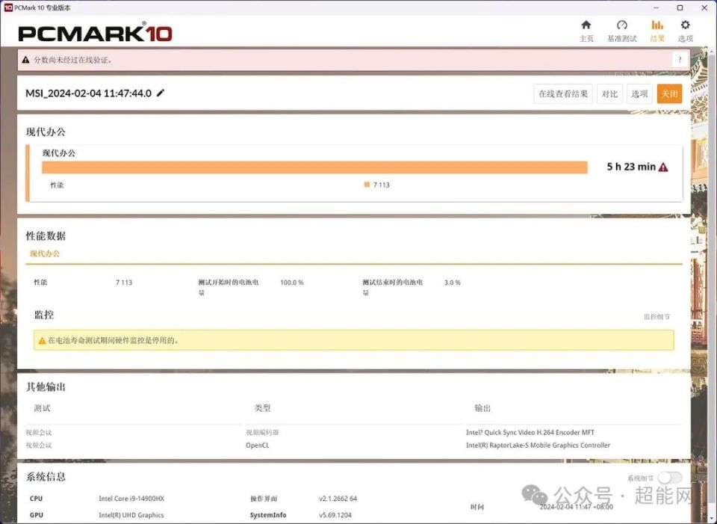Click the help question mark in the pink banner
717x524 pixels.
(680, 60)
